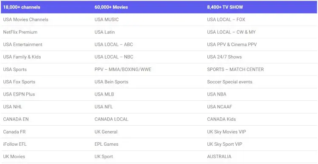Image resolution: width=318 pixels, height=164 pixels.
Task: Select USA ESPN Plus entry
Action: pyautogui.click(x=19, y=94)
